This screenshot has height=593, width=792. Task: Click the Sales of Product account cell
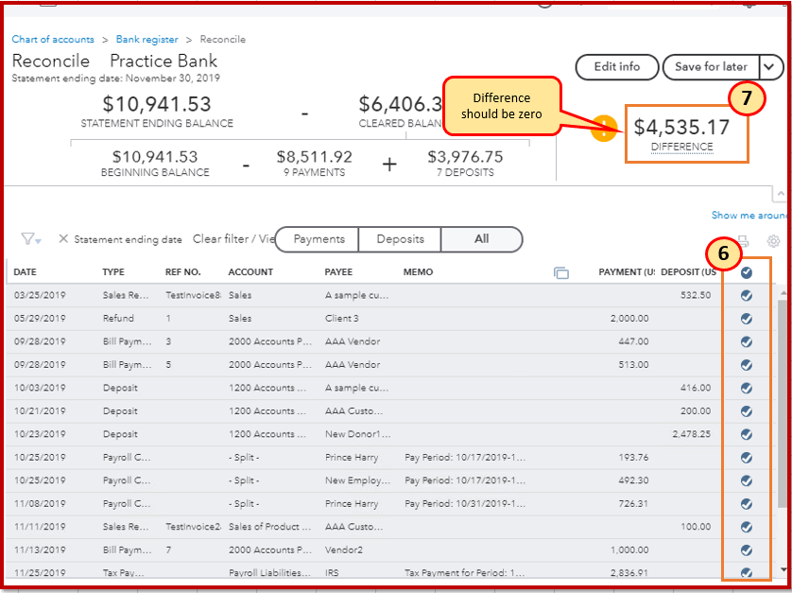tap(269, 527)
